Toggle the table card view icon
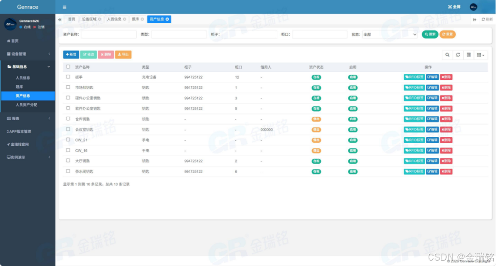 coord(469,55)
